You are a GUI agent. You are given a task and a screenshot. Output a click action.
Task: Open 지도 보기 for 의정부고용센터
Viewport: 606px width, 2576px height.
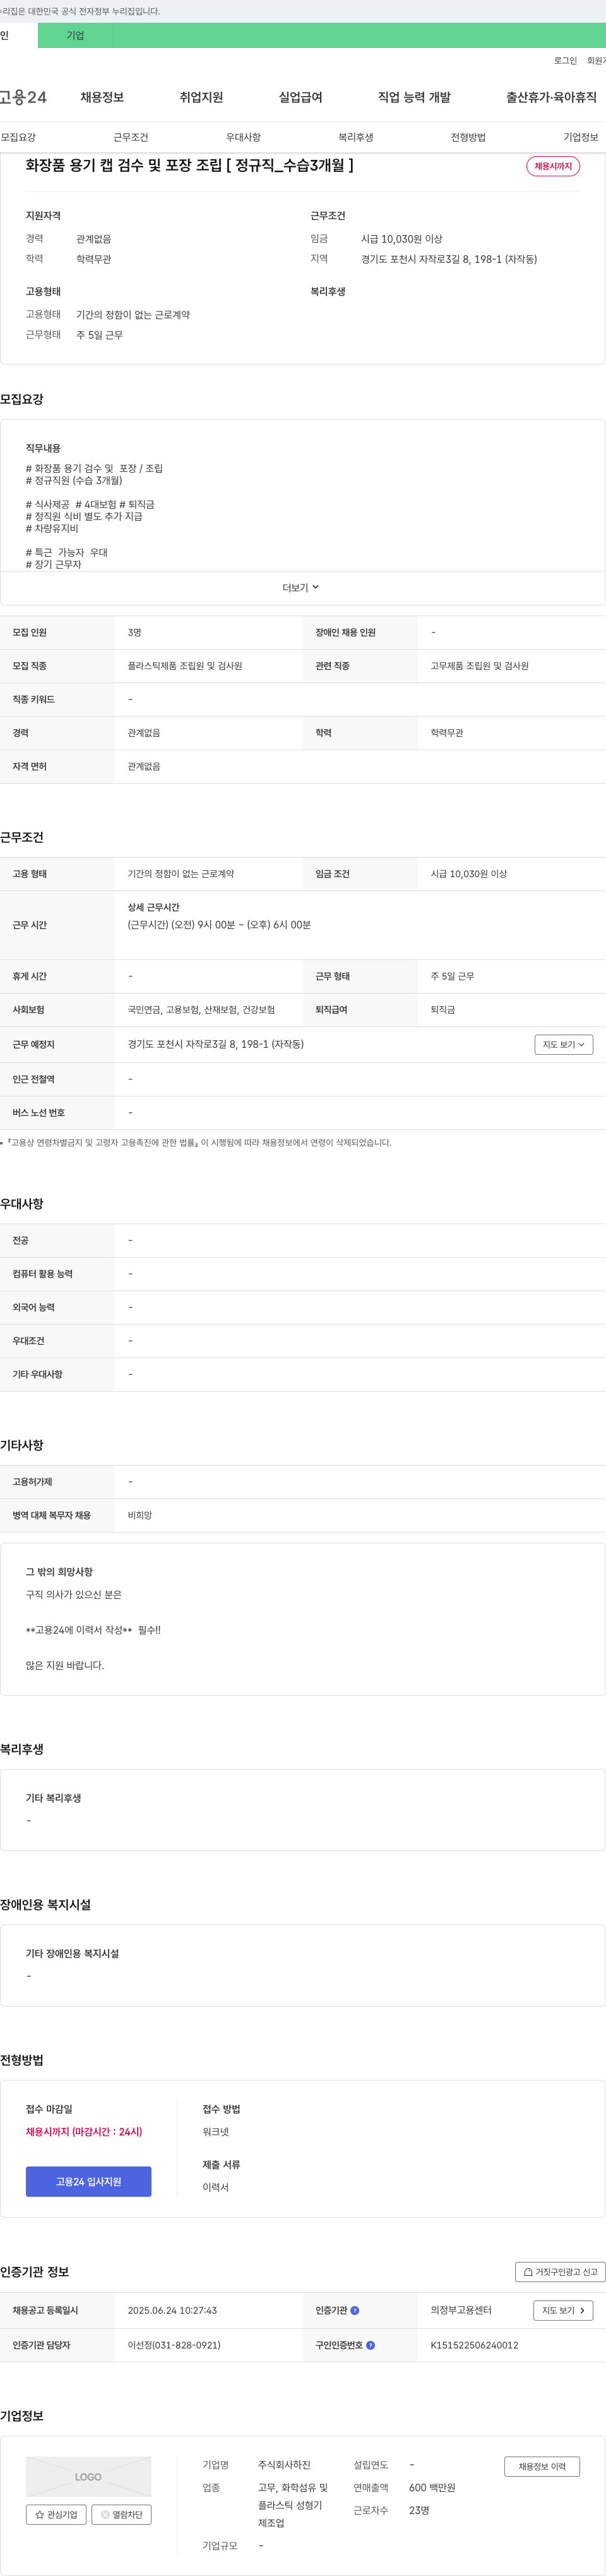pyautogui.click(x=564, y=2310)
